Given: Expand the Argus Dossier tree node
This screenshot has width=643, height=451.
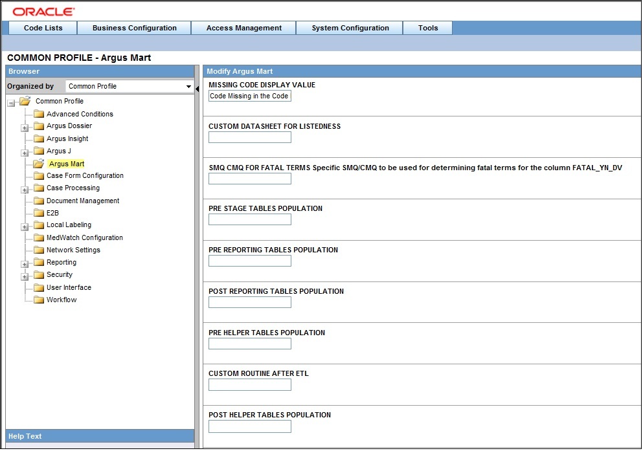Looking at the screenshot, I should (25, 128).
